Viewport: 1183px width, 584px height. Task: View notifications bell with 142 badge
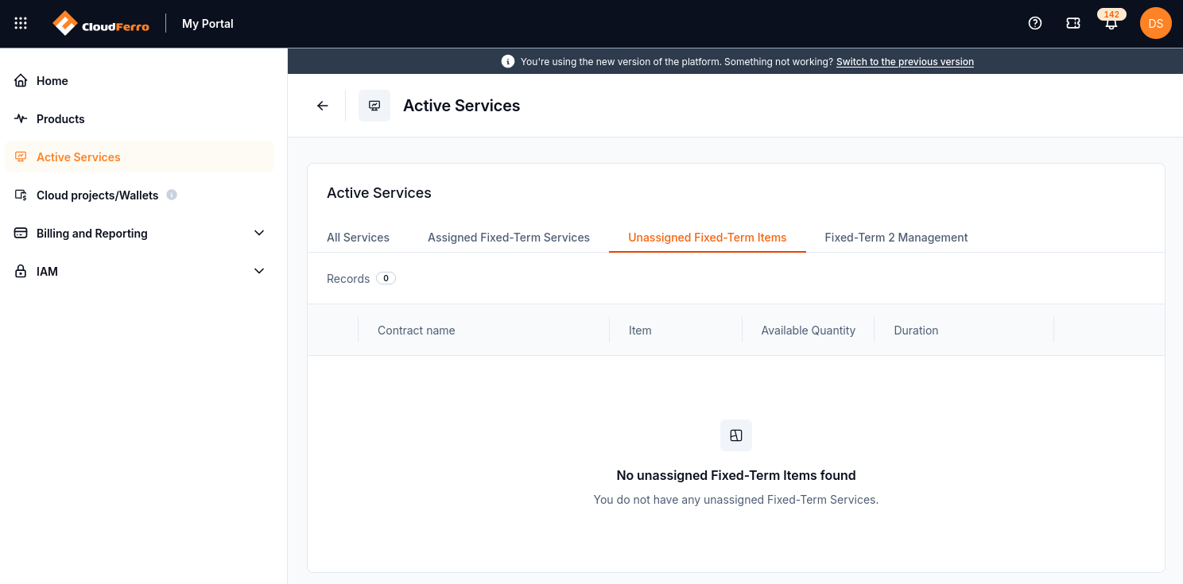1111,23
